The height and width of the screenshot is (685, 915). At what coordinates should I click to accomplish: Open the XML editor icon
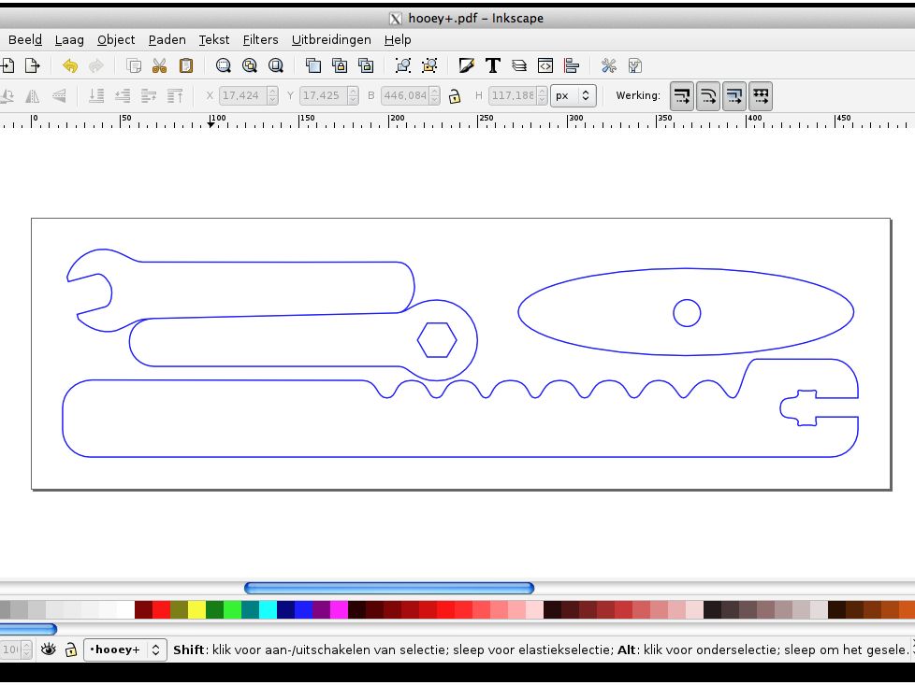click(545, 65)
